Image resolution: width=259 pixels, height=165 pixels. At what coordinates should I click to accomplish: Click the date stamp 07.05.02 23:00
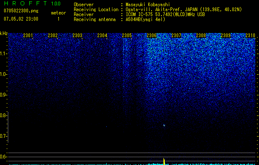(x=21, y=19)
